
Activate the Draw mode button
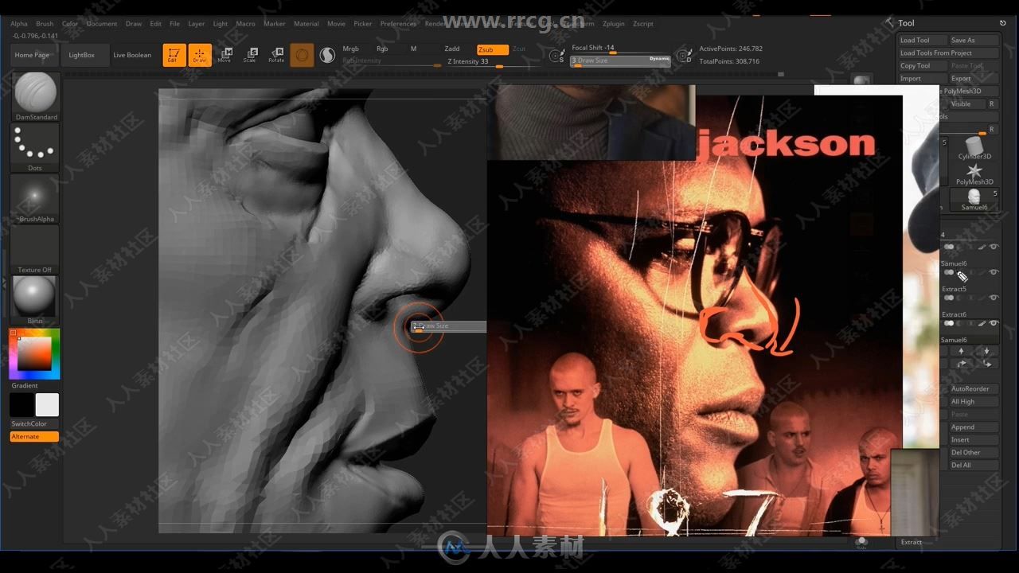point(200,55)
